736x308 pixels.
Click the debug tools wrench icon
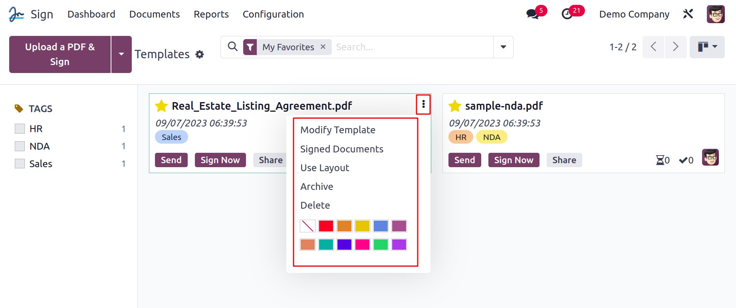point(688,14)
